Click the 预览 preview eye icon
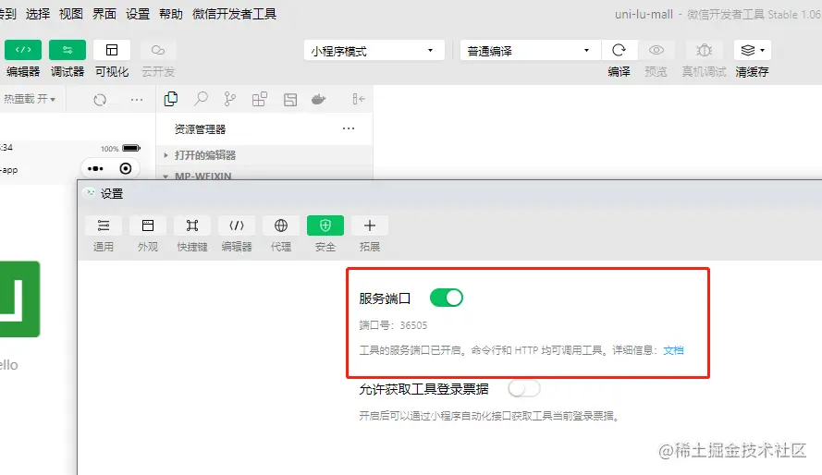The width and height of the screenshot is (822, 475). (656, 50)
